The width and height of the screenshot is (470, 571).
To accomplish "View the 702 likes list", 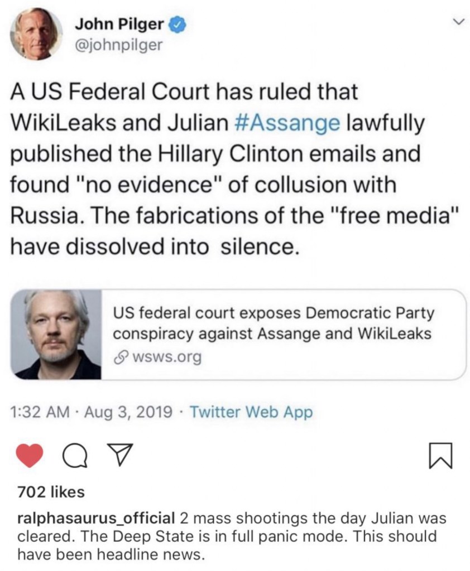I will point(51,492).
